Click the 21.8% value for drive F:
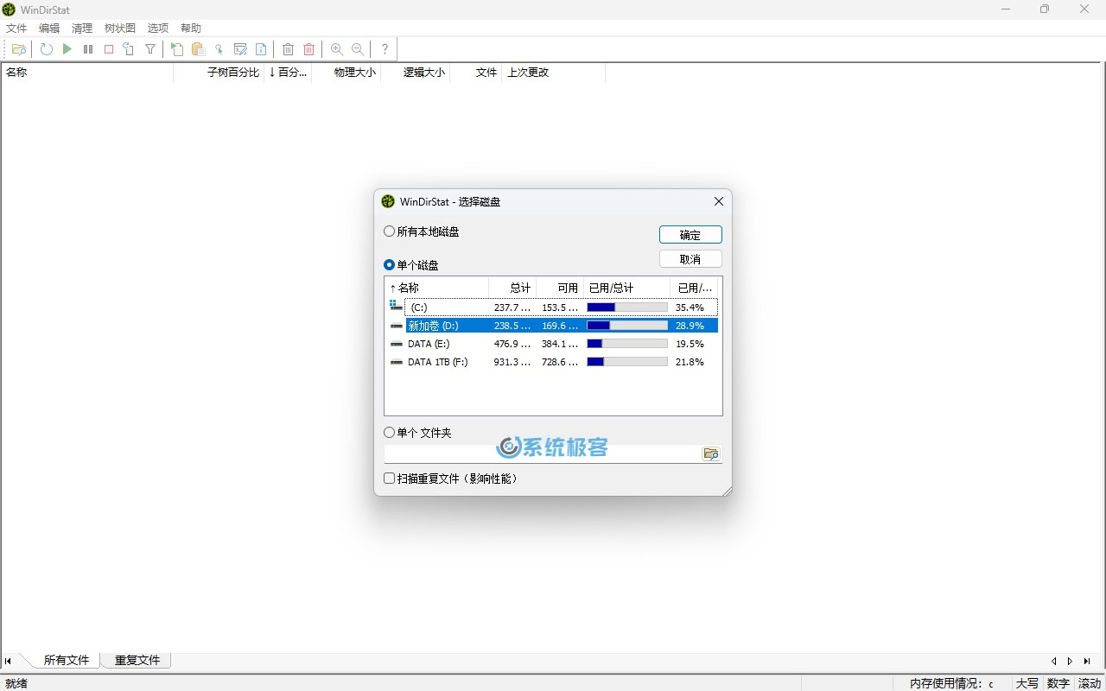 (690, 362)
